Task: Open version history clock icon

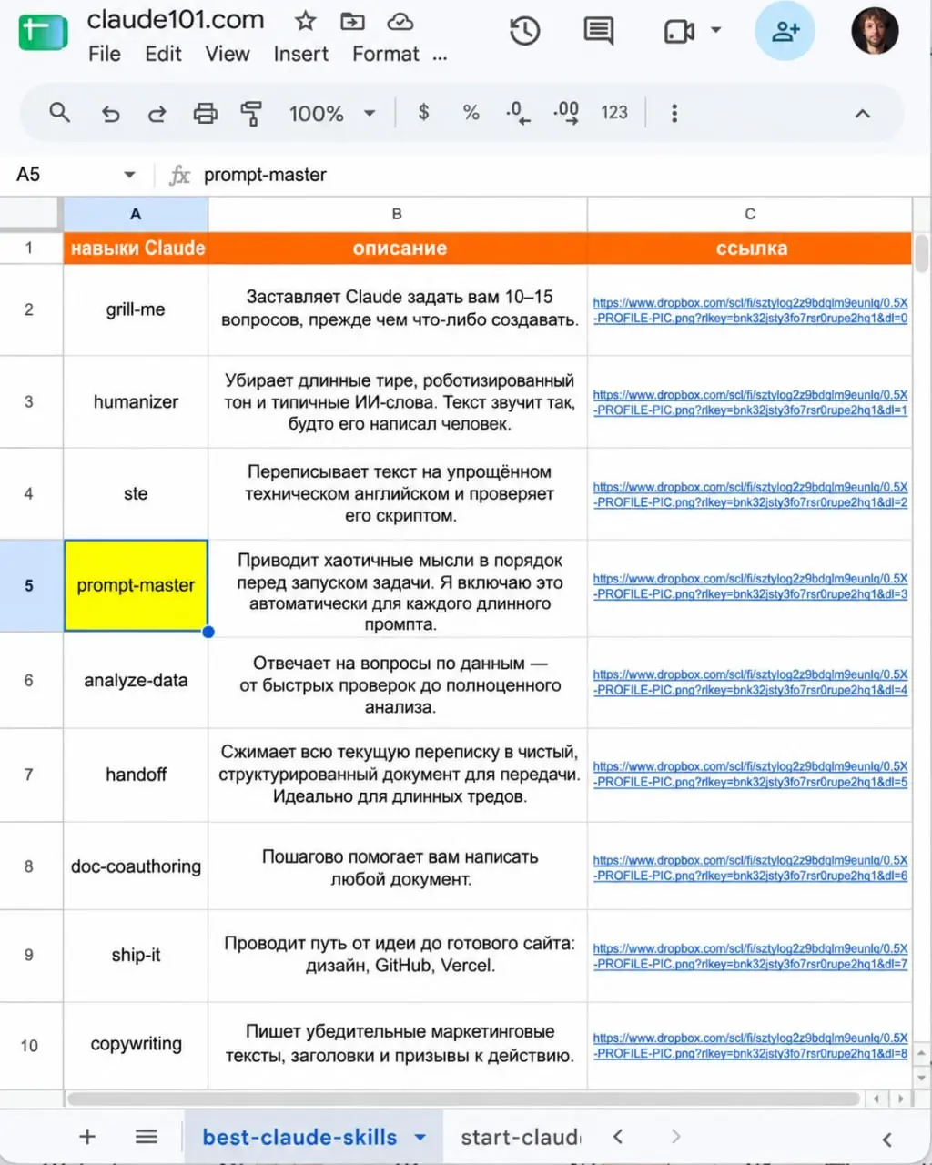Action: pyautogui.click(x=524, y=32)
